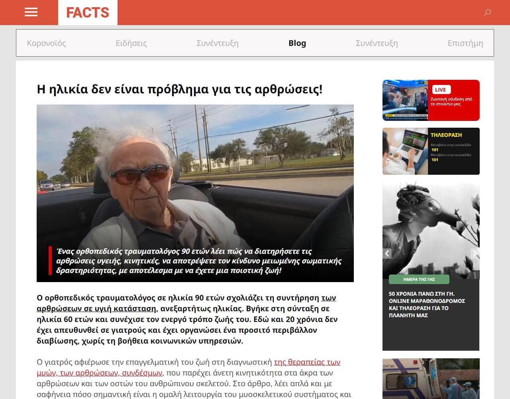510x399 pixels.
Task: Open the hamburger menu
Action: click(x=31, y=12)
